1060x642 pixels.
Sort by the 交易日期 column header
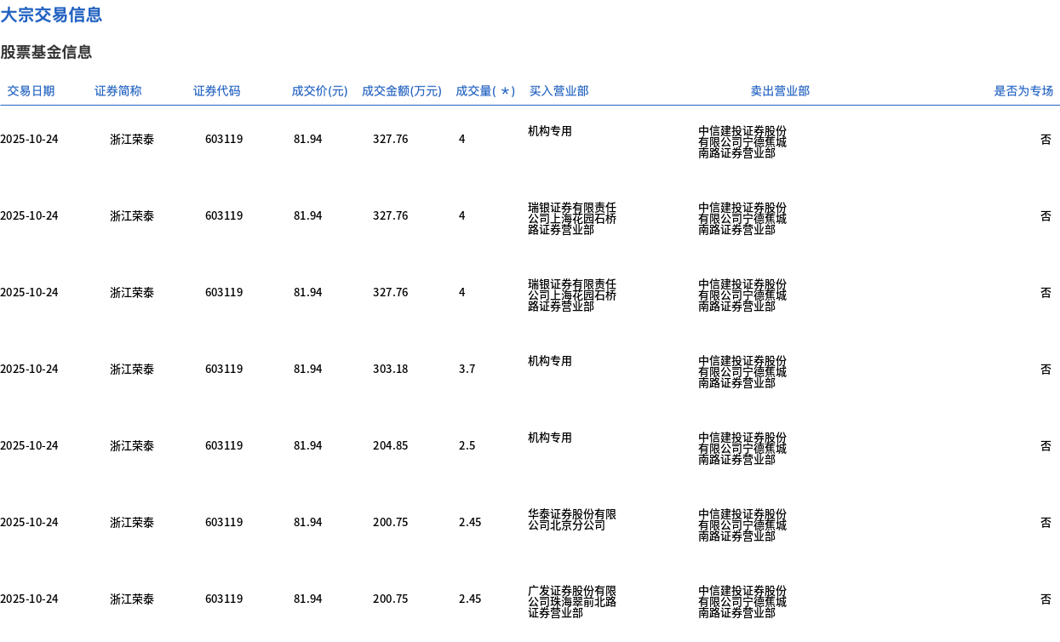pos(31,91)
